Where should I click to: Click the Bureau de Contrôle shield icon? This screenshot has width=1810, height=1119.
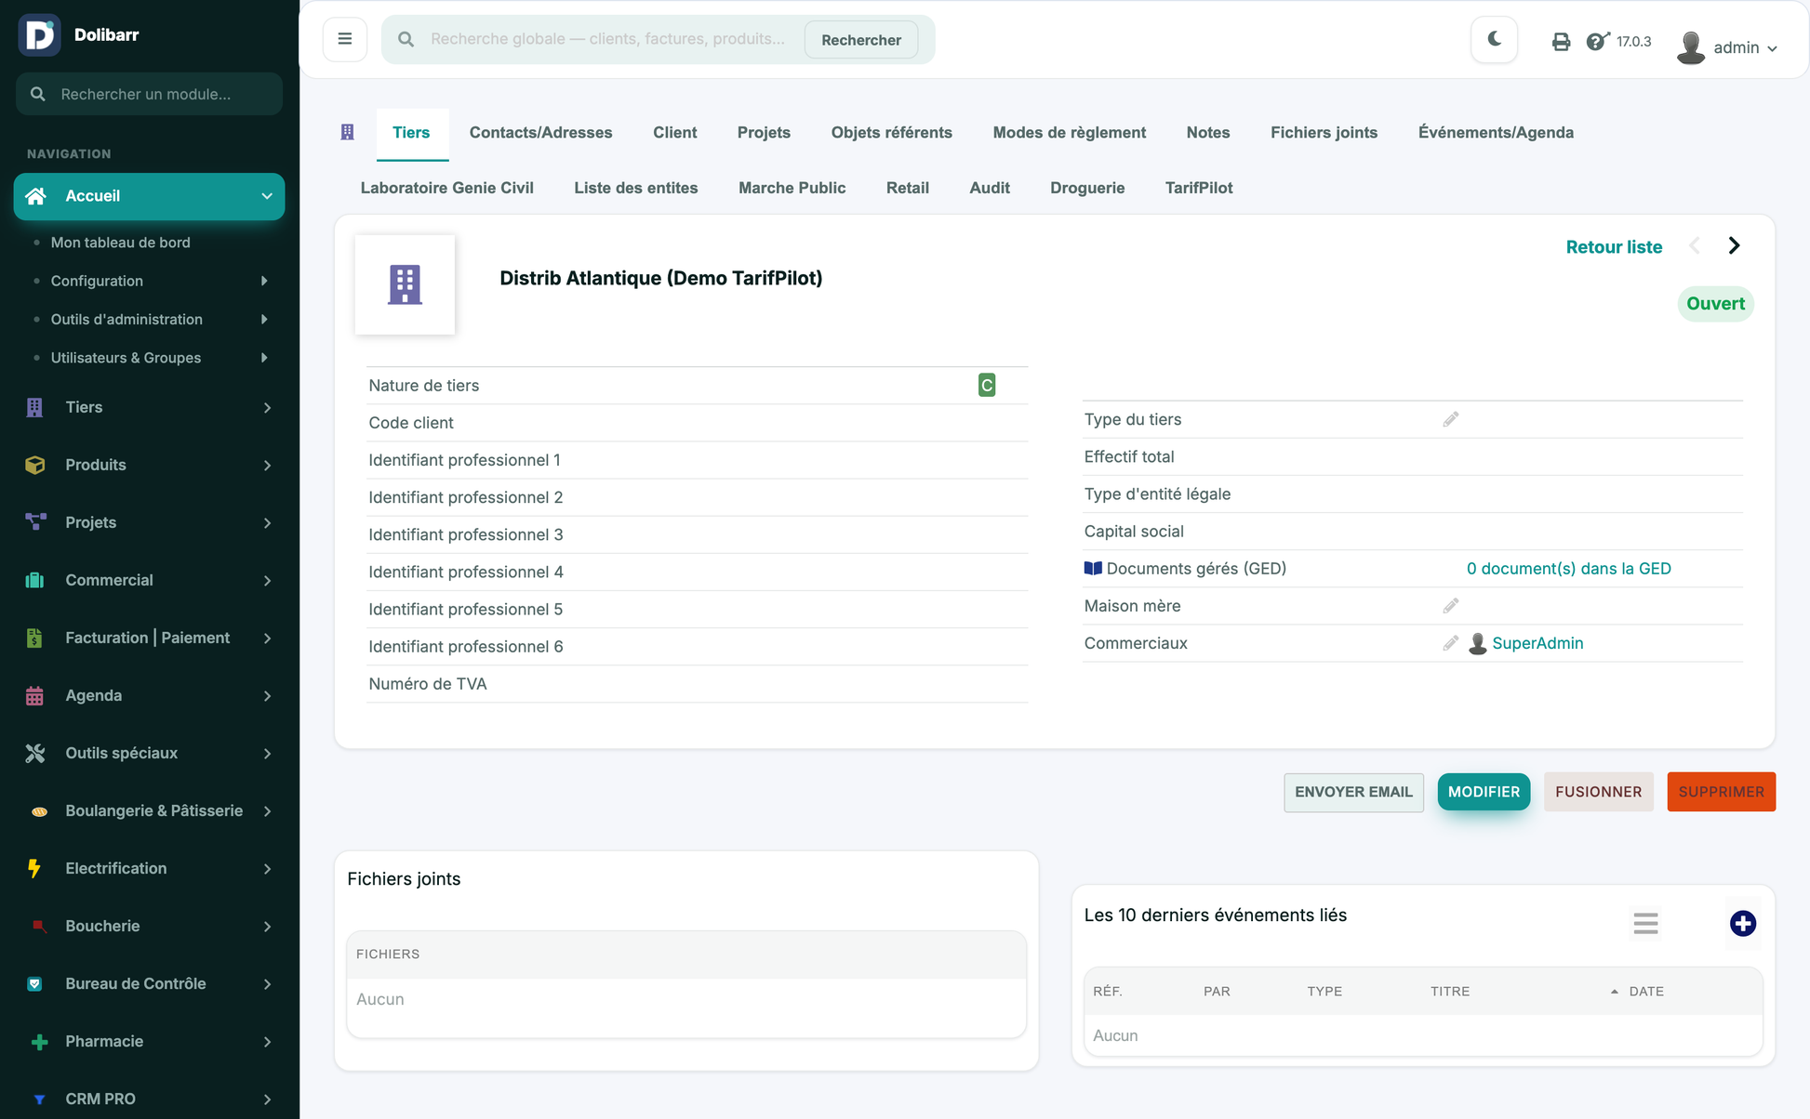[x=34, y=983]
